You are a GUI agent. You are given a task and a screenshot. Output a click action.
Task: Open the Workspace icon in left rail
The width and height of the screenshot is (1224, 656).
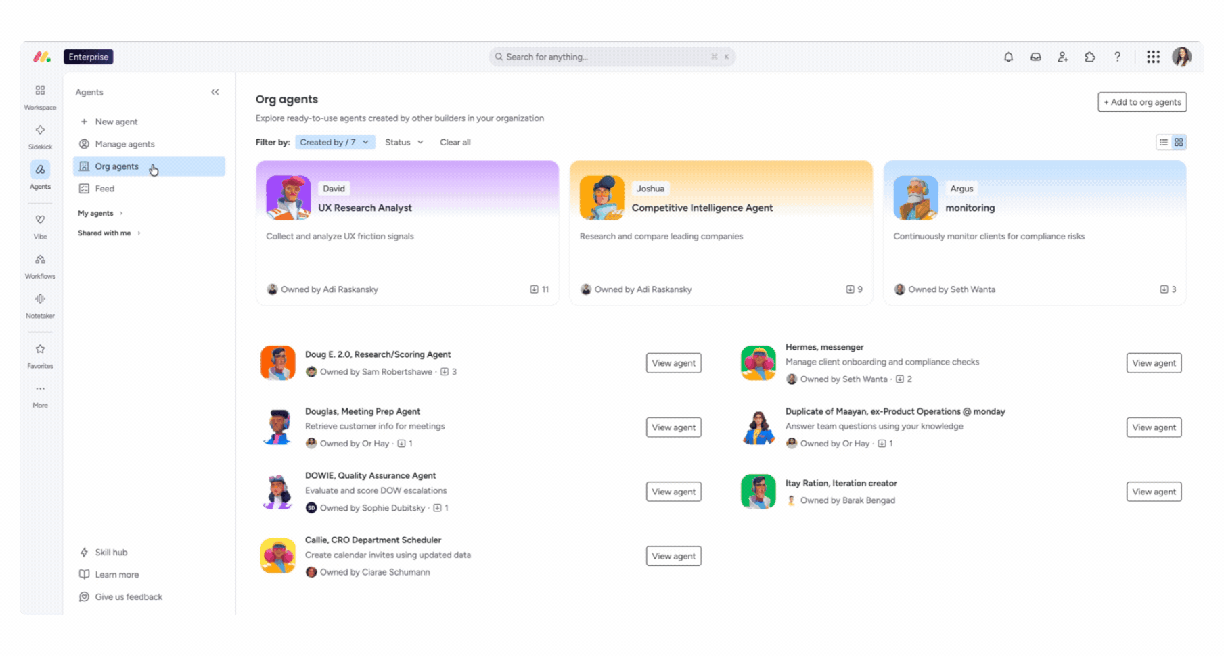point(40,97)
